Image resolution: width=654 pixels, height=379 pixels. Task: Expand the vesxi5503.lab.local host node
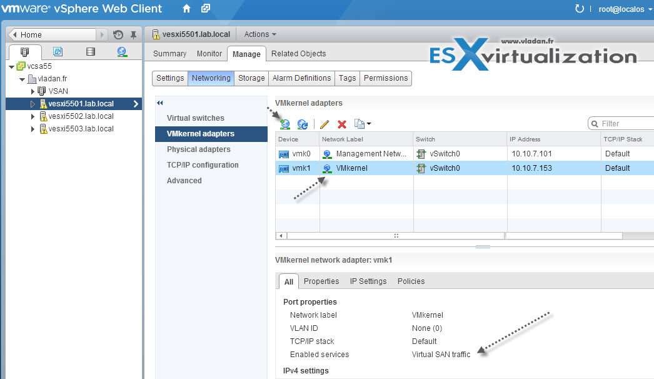click(33, 129)
